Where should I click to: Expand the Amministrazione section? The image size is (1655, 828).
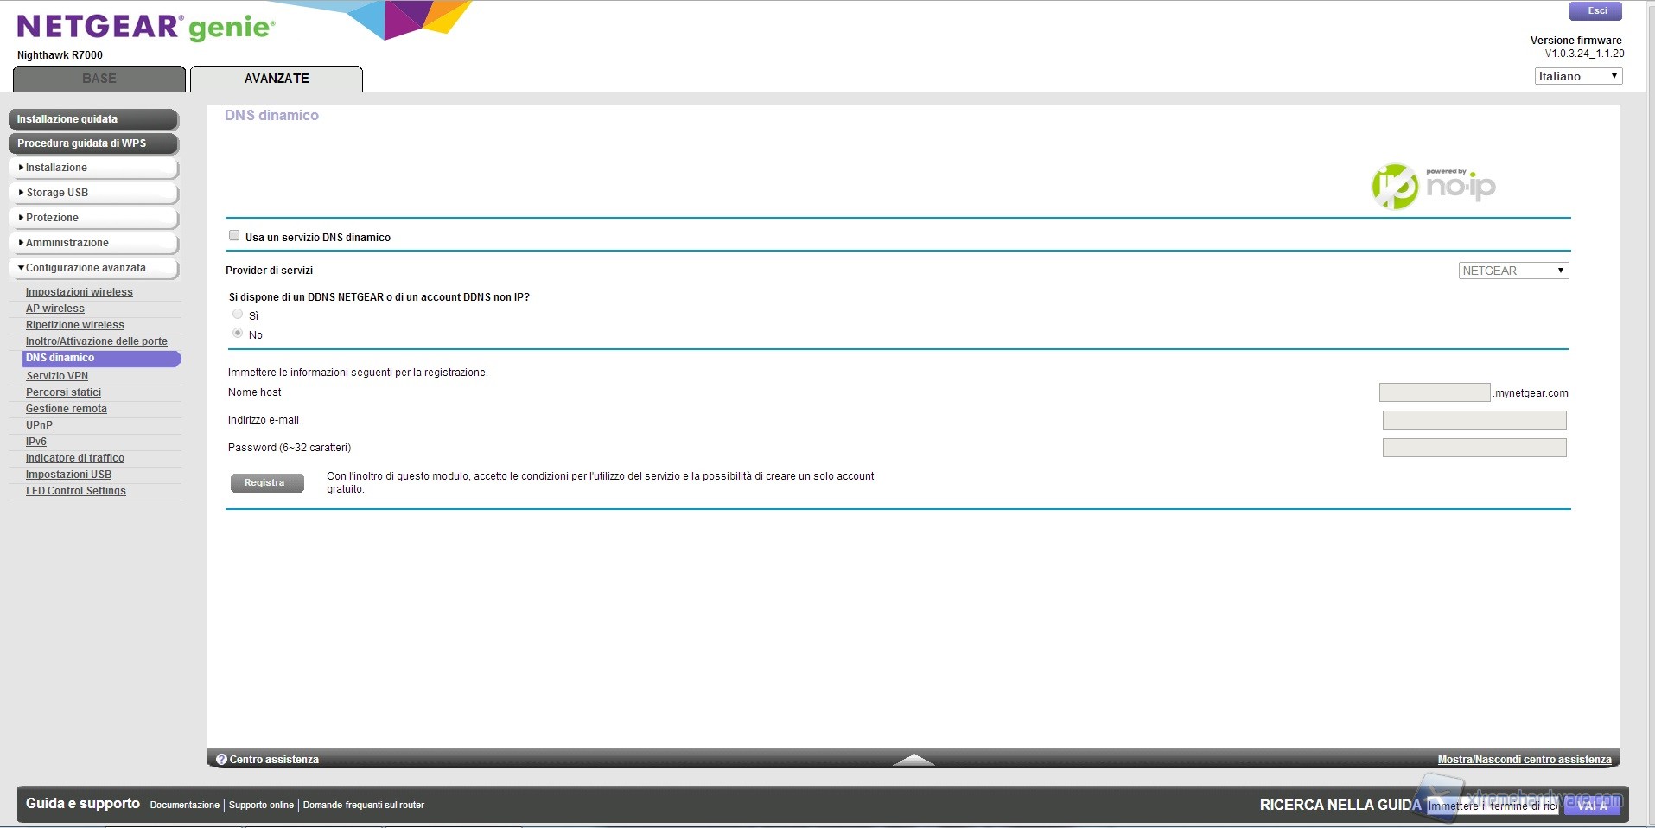click(x=93, y=243)
